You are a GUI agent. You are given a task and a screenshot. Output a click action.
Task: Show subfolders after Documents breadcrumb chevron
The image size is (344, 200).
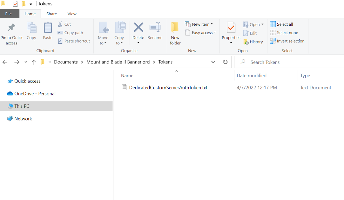(x=82, y=62)
